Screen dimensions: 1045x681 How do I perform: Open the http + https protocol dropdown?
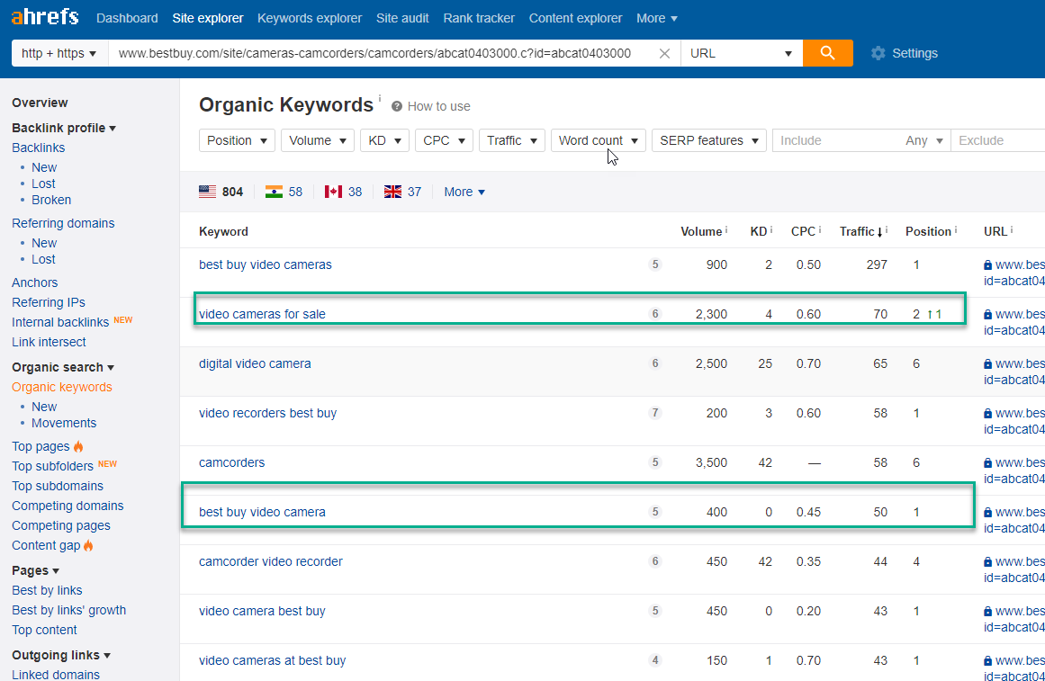click(x=59, y=53)
